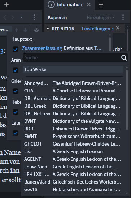Select DVNT Dictionary of the Vulgate
This screenshot has width=131, height=198.
[x=73, y=121]
